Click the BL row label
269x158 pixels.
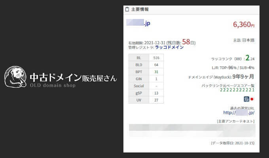click(139, 58)
